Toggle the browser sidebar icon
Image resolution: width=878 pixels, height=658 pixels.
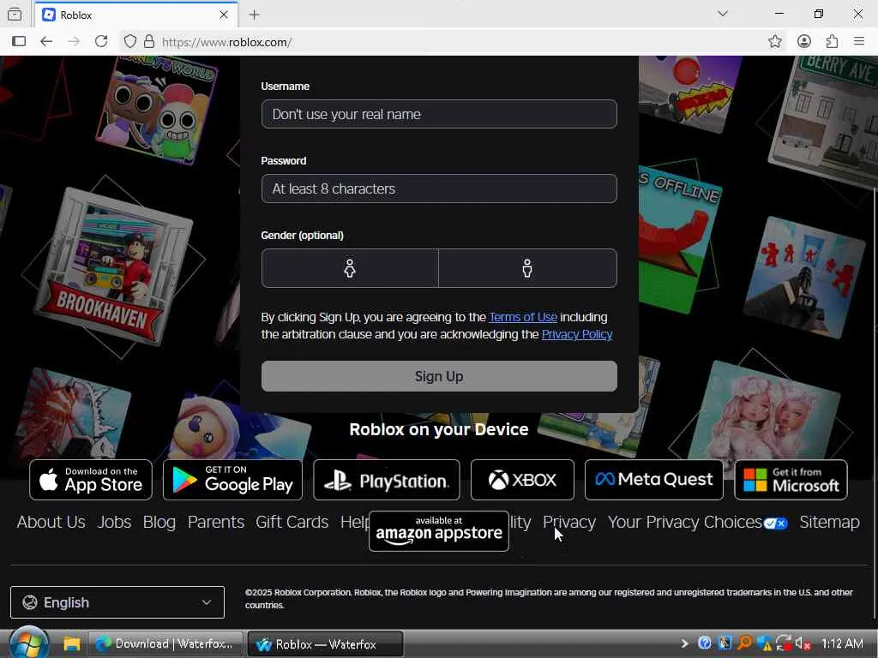pos(19,41)
